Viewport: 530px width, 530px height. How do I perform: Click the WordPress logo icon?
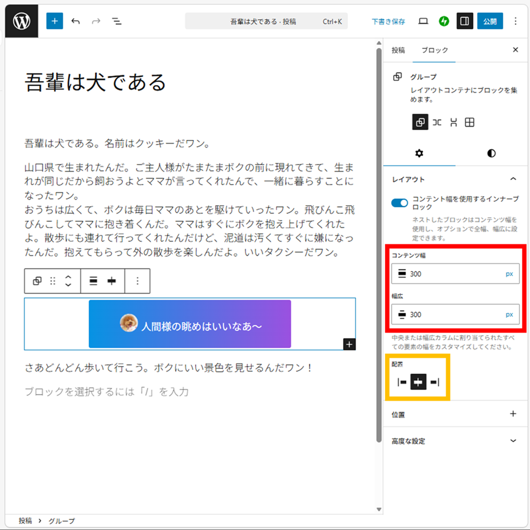pos(22,21)
